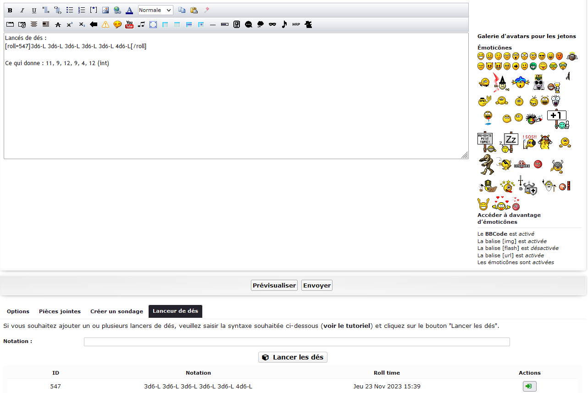Select the Lanceur de dés tab
This screenshot has height=393, width=588.
(x=176, y=311)
